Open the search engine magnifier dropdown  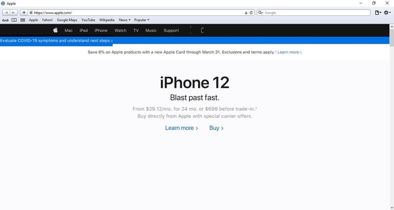261,13
